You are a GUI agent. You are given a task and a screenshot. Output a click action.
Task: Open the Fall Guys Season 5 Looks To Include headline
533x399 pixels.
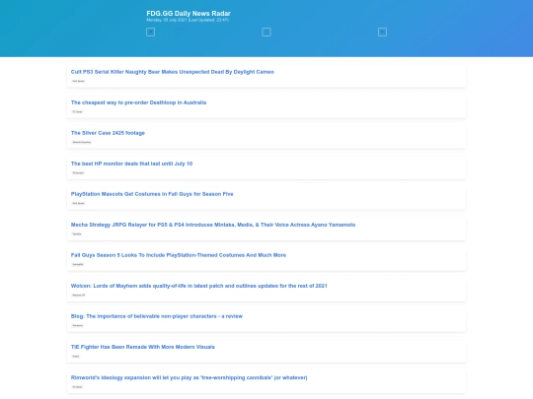click(179, 255)
